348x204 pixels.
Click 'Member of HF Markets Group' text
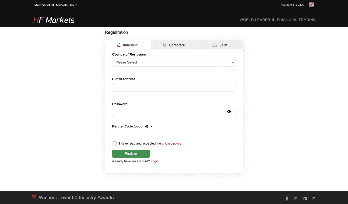click(56, 5)
